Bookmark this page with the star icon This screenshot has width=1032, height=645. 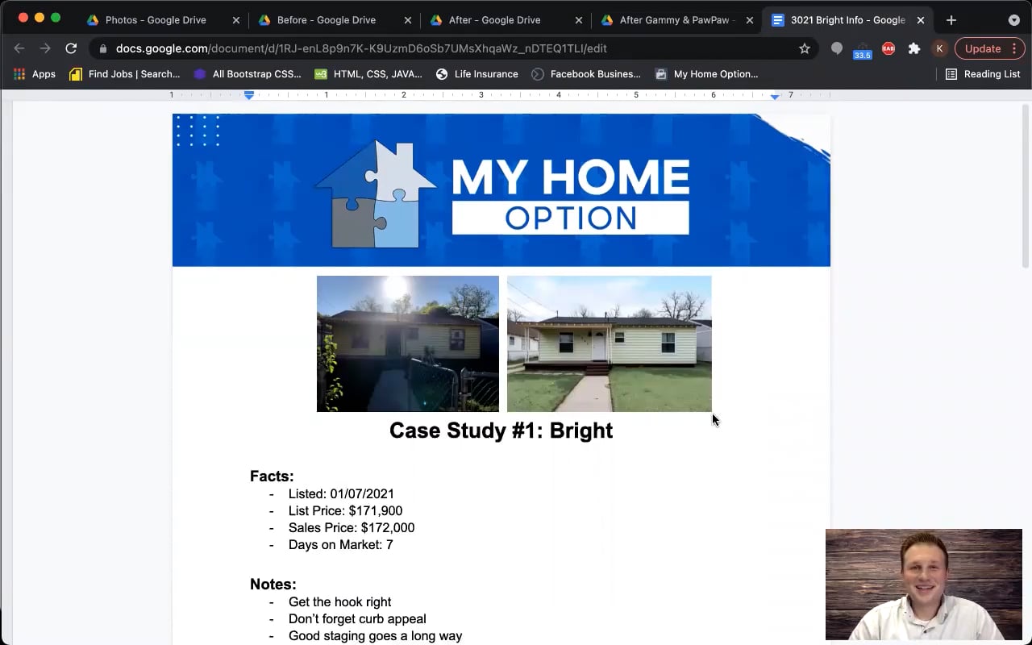(x=804, y=48)
